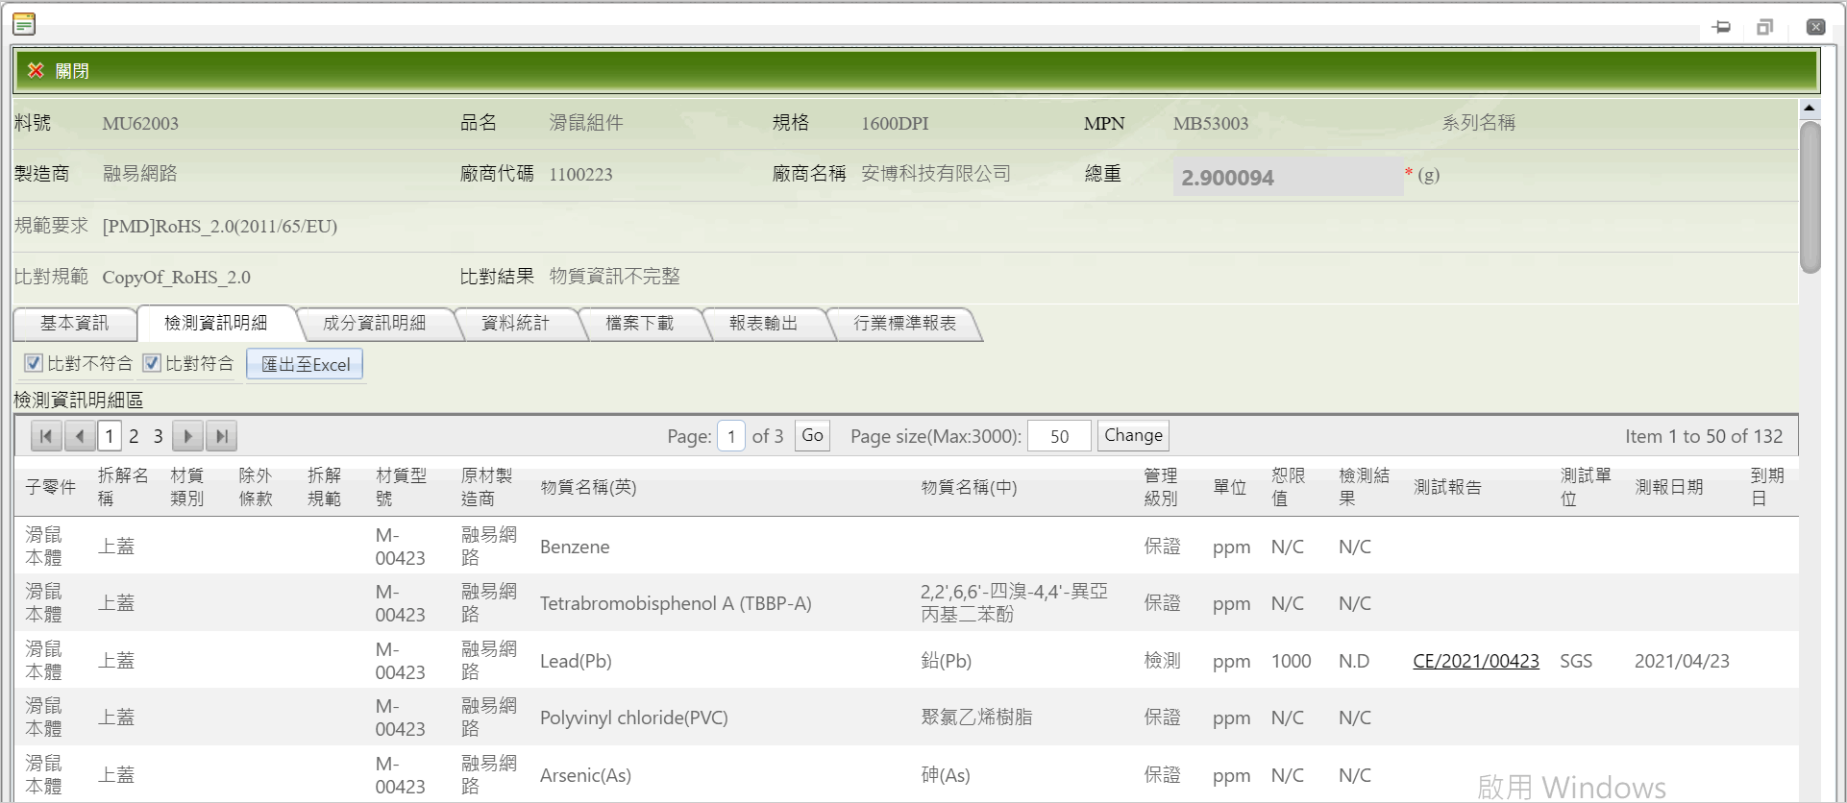1847x803 pixels.
Task: Toggle 比對不符合 checkbox
Action: tap(34, 363)
